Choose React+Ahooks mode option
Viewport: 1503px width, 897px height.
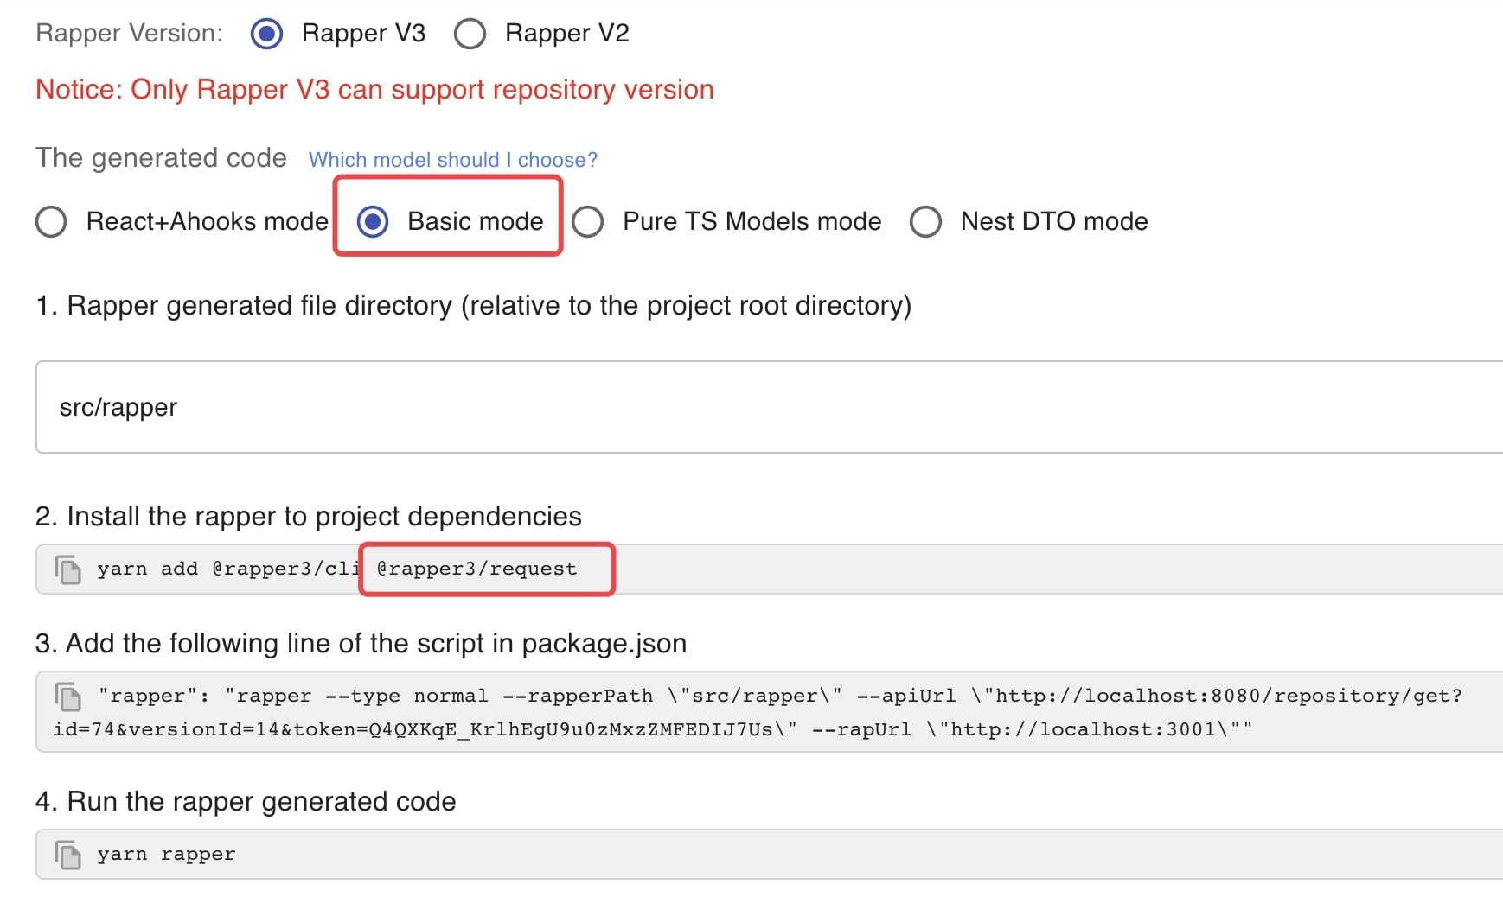point(51,221)
